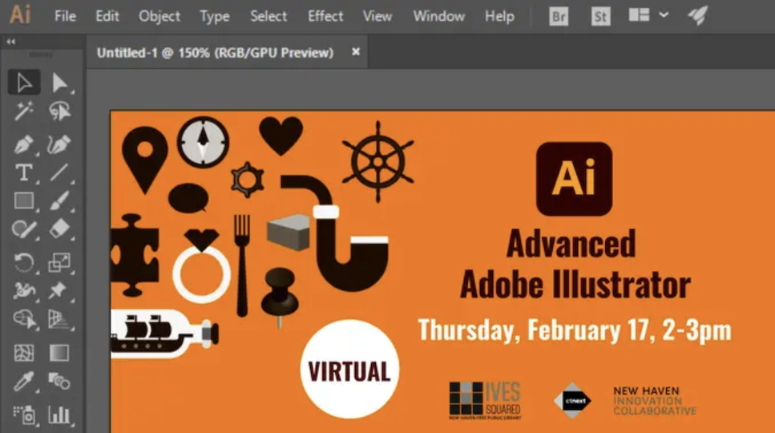Image resolution: width=775 pixels, height=433 pixels.
Task: Open the Effect menu
Action: tap(325, 16)
